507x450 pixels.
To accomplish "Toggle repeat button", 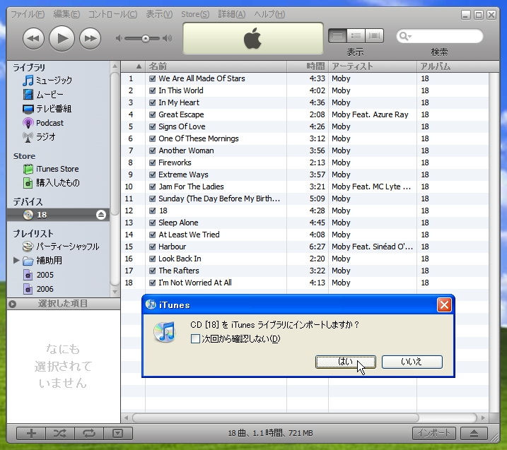I will point(89,434).
